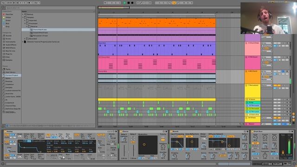Image resolution: width=297 pixels, height=167 pixels.
Task: Toggle the Analog device on/off switch
Action: 5,131
